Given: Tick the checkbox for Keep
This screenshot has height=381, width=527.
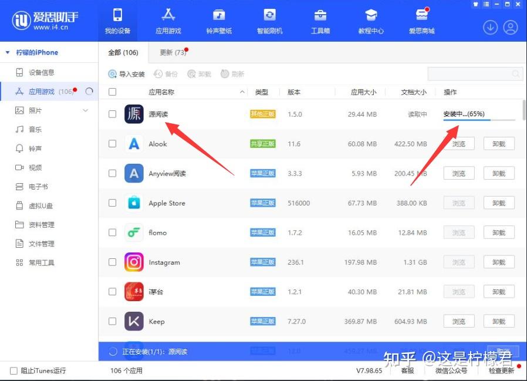Looking at the screenshot, I should tap(113, 321).
